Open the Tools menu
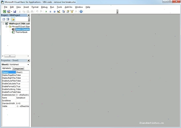This screenshot has height=128, width=181. point(59,7)
